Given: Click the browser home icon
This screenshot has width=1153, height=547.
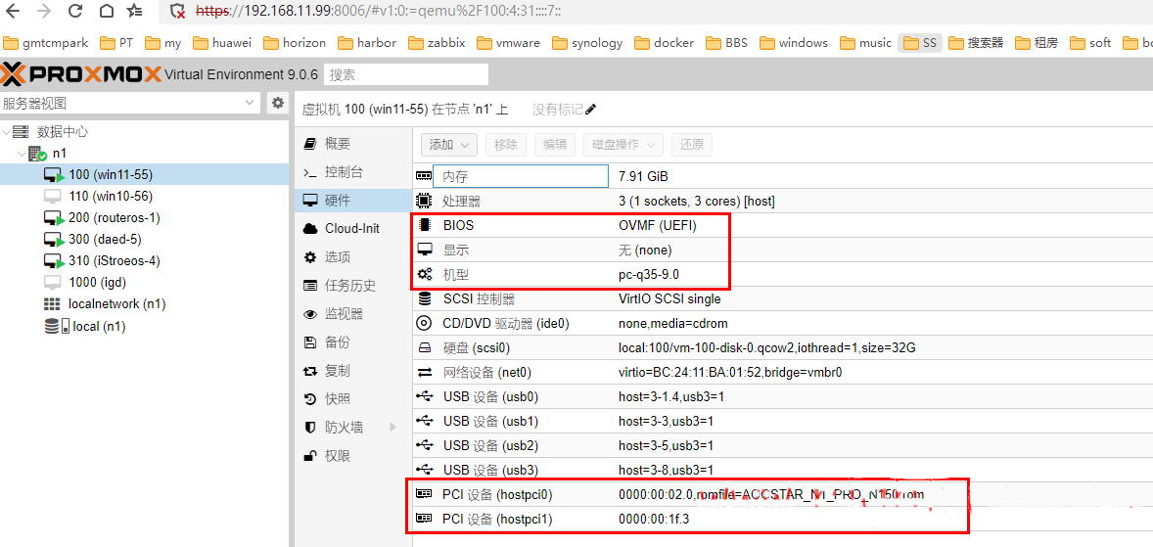Looking at the screenshot, I should [x=106, y=12].
